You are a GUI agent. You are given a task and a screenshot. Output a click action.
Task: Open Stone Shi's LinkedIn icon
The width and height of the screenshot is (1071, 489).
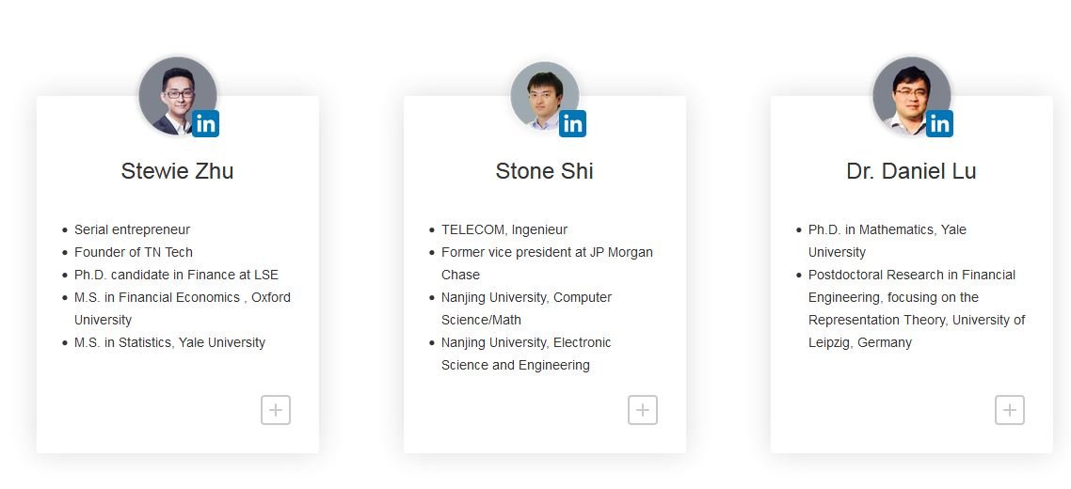pyautogui.click(x=572, y=123)
